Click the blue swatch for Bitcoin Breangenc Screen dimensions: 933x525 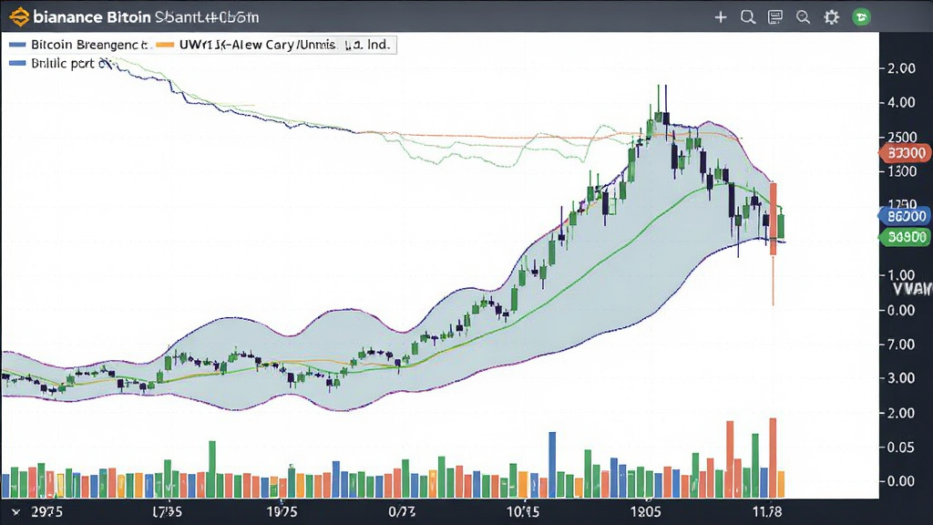17,45
